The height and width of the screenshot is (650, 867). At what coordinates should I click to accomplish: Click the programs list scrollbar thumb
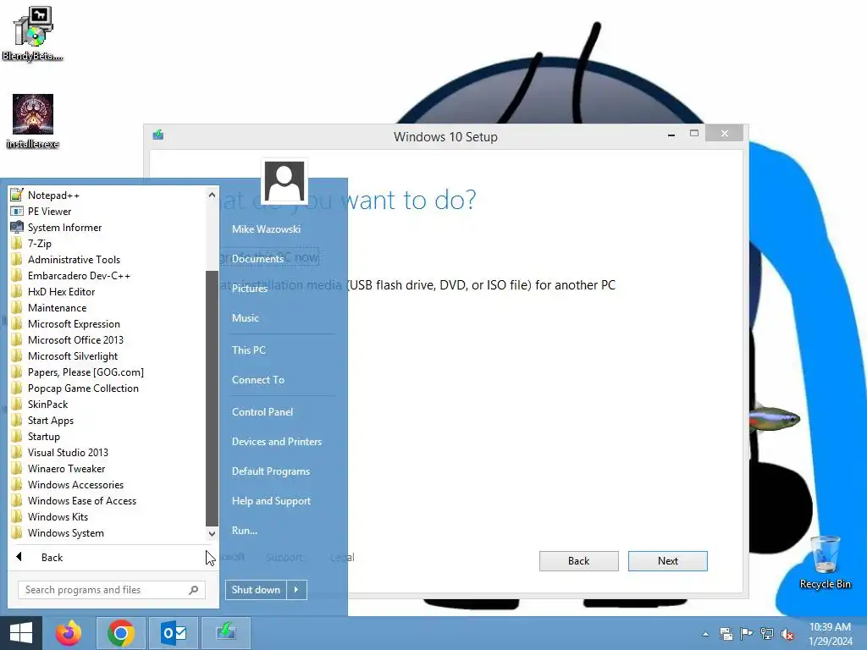click(212, 398)
